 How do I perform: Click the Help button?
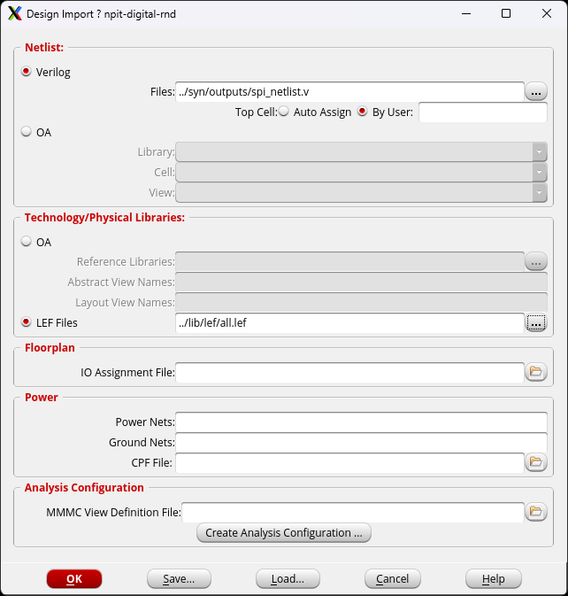[x=493, y=579]
